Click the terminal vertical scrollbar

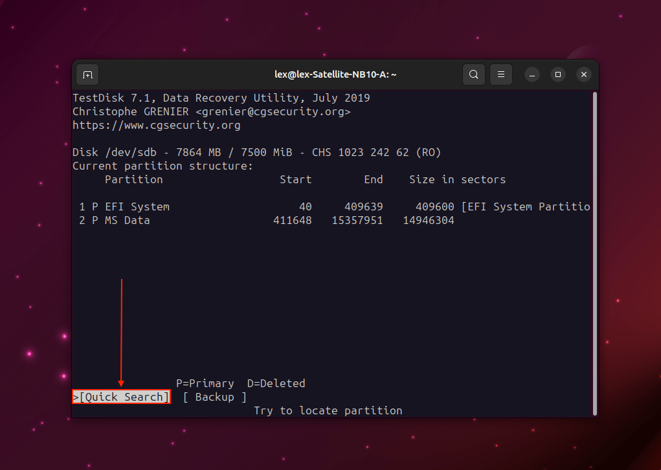click(595, 254)
